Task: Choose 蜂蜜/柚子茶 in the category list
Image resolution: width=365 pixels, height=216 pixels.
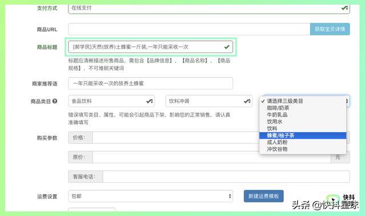Action: [303, 135]
